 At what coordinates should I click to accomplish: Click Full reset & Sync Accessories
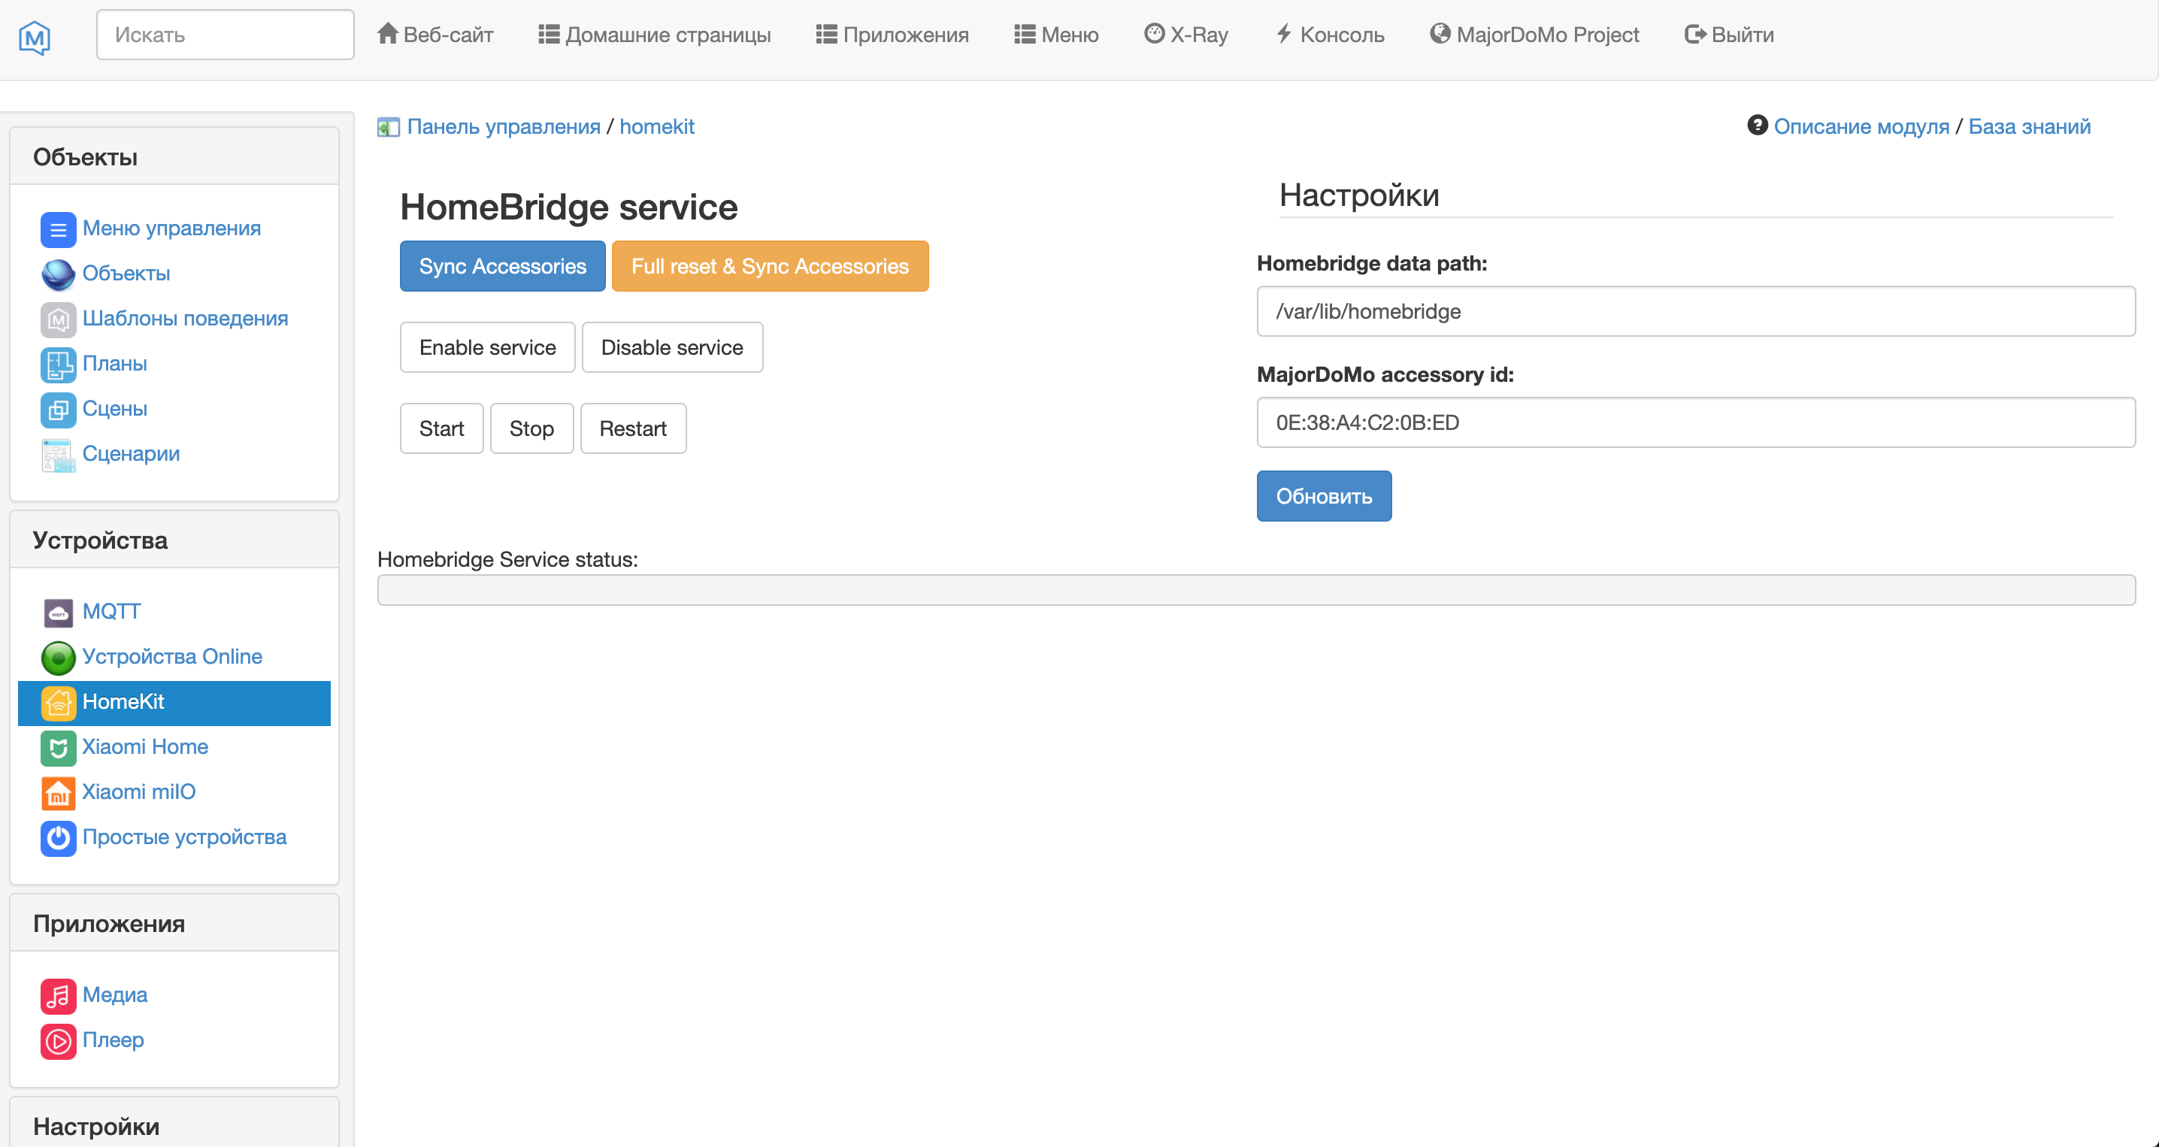click(x=769, y=266)
